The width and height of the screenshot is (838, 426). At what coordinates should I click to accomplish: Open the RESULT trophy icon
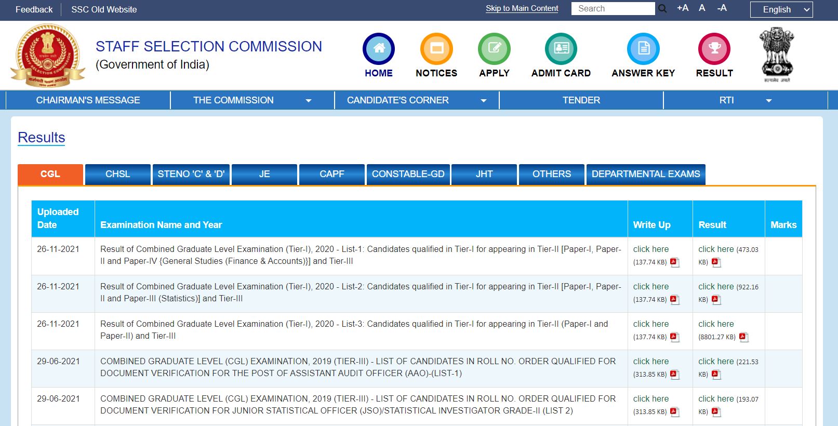714,49
